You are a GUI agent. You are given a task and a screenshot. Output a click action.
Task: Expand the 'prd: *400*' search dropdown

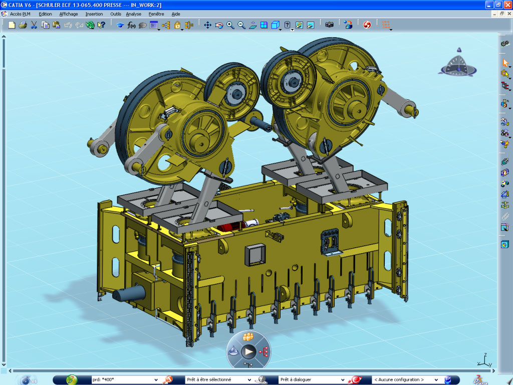coord(156,379)
